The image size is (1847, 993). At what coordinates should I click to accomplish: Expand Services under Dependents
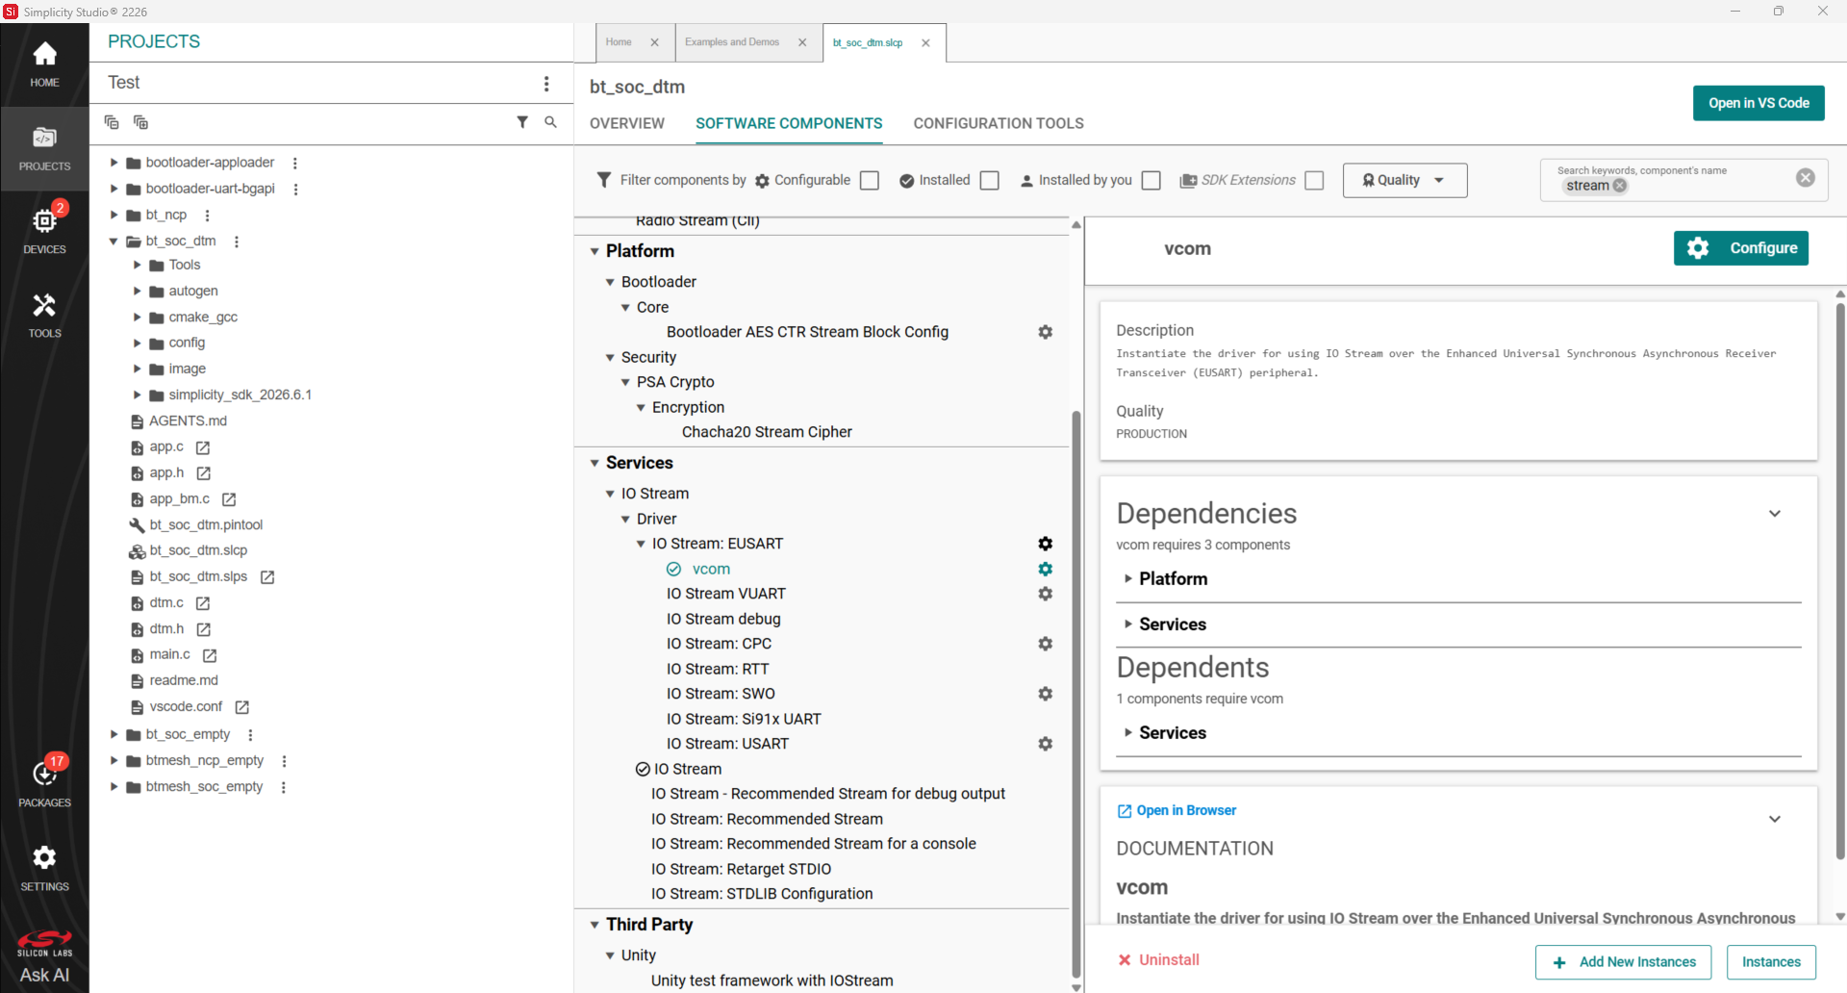point(1128,732)
